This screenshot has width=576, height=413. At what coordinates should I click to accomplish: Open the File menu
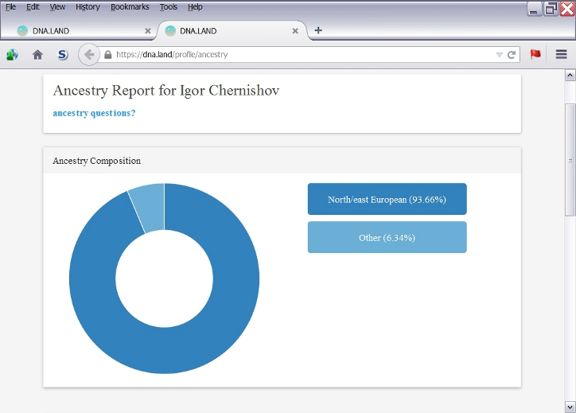pyautogui.click(x=10, y=6)
